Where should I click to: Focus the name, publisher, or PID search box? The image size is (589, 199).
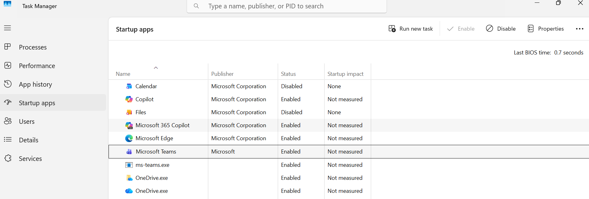point(287,6)
